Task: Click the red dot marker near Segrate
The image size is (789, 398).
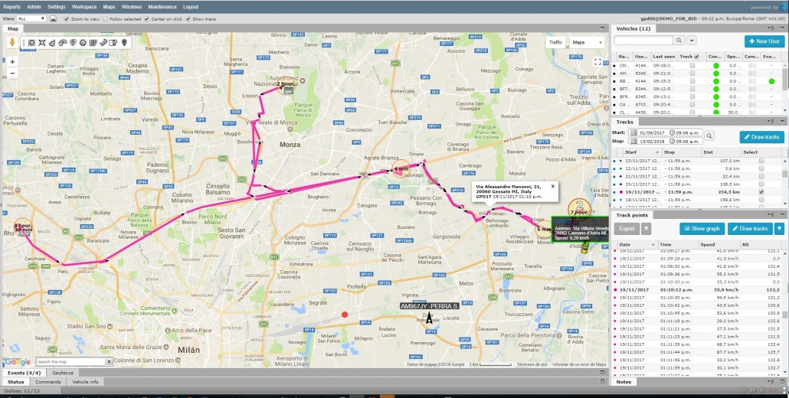Action: coord(345,315)
